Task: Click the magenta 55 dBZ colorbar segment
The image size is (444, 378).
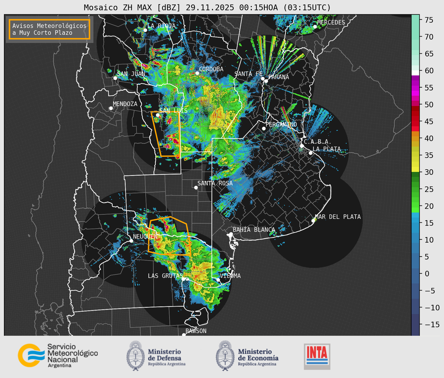Action: coord(415,88)
